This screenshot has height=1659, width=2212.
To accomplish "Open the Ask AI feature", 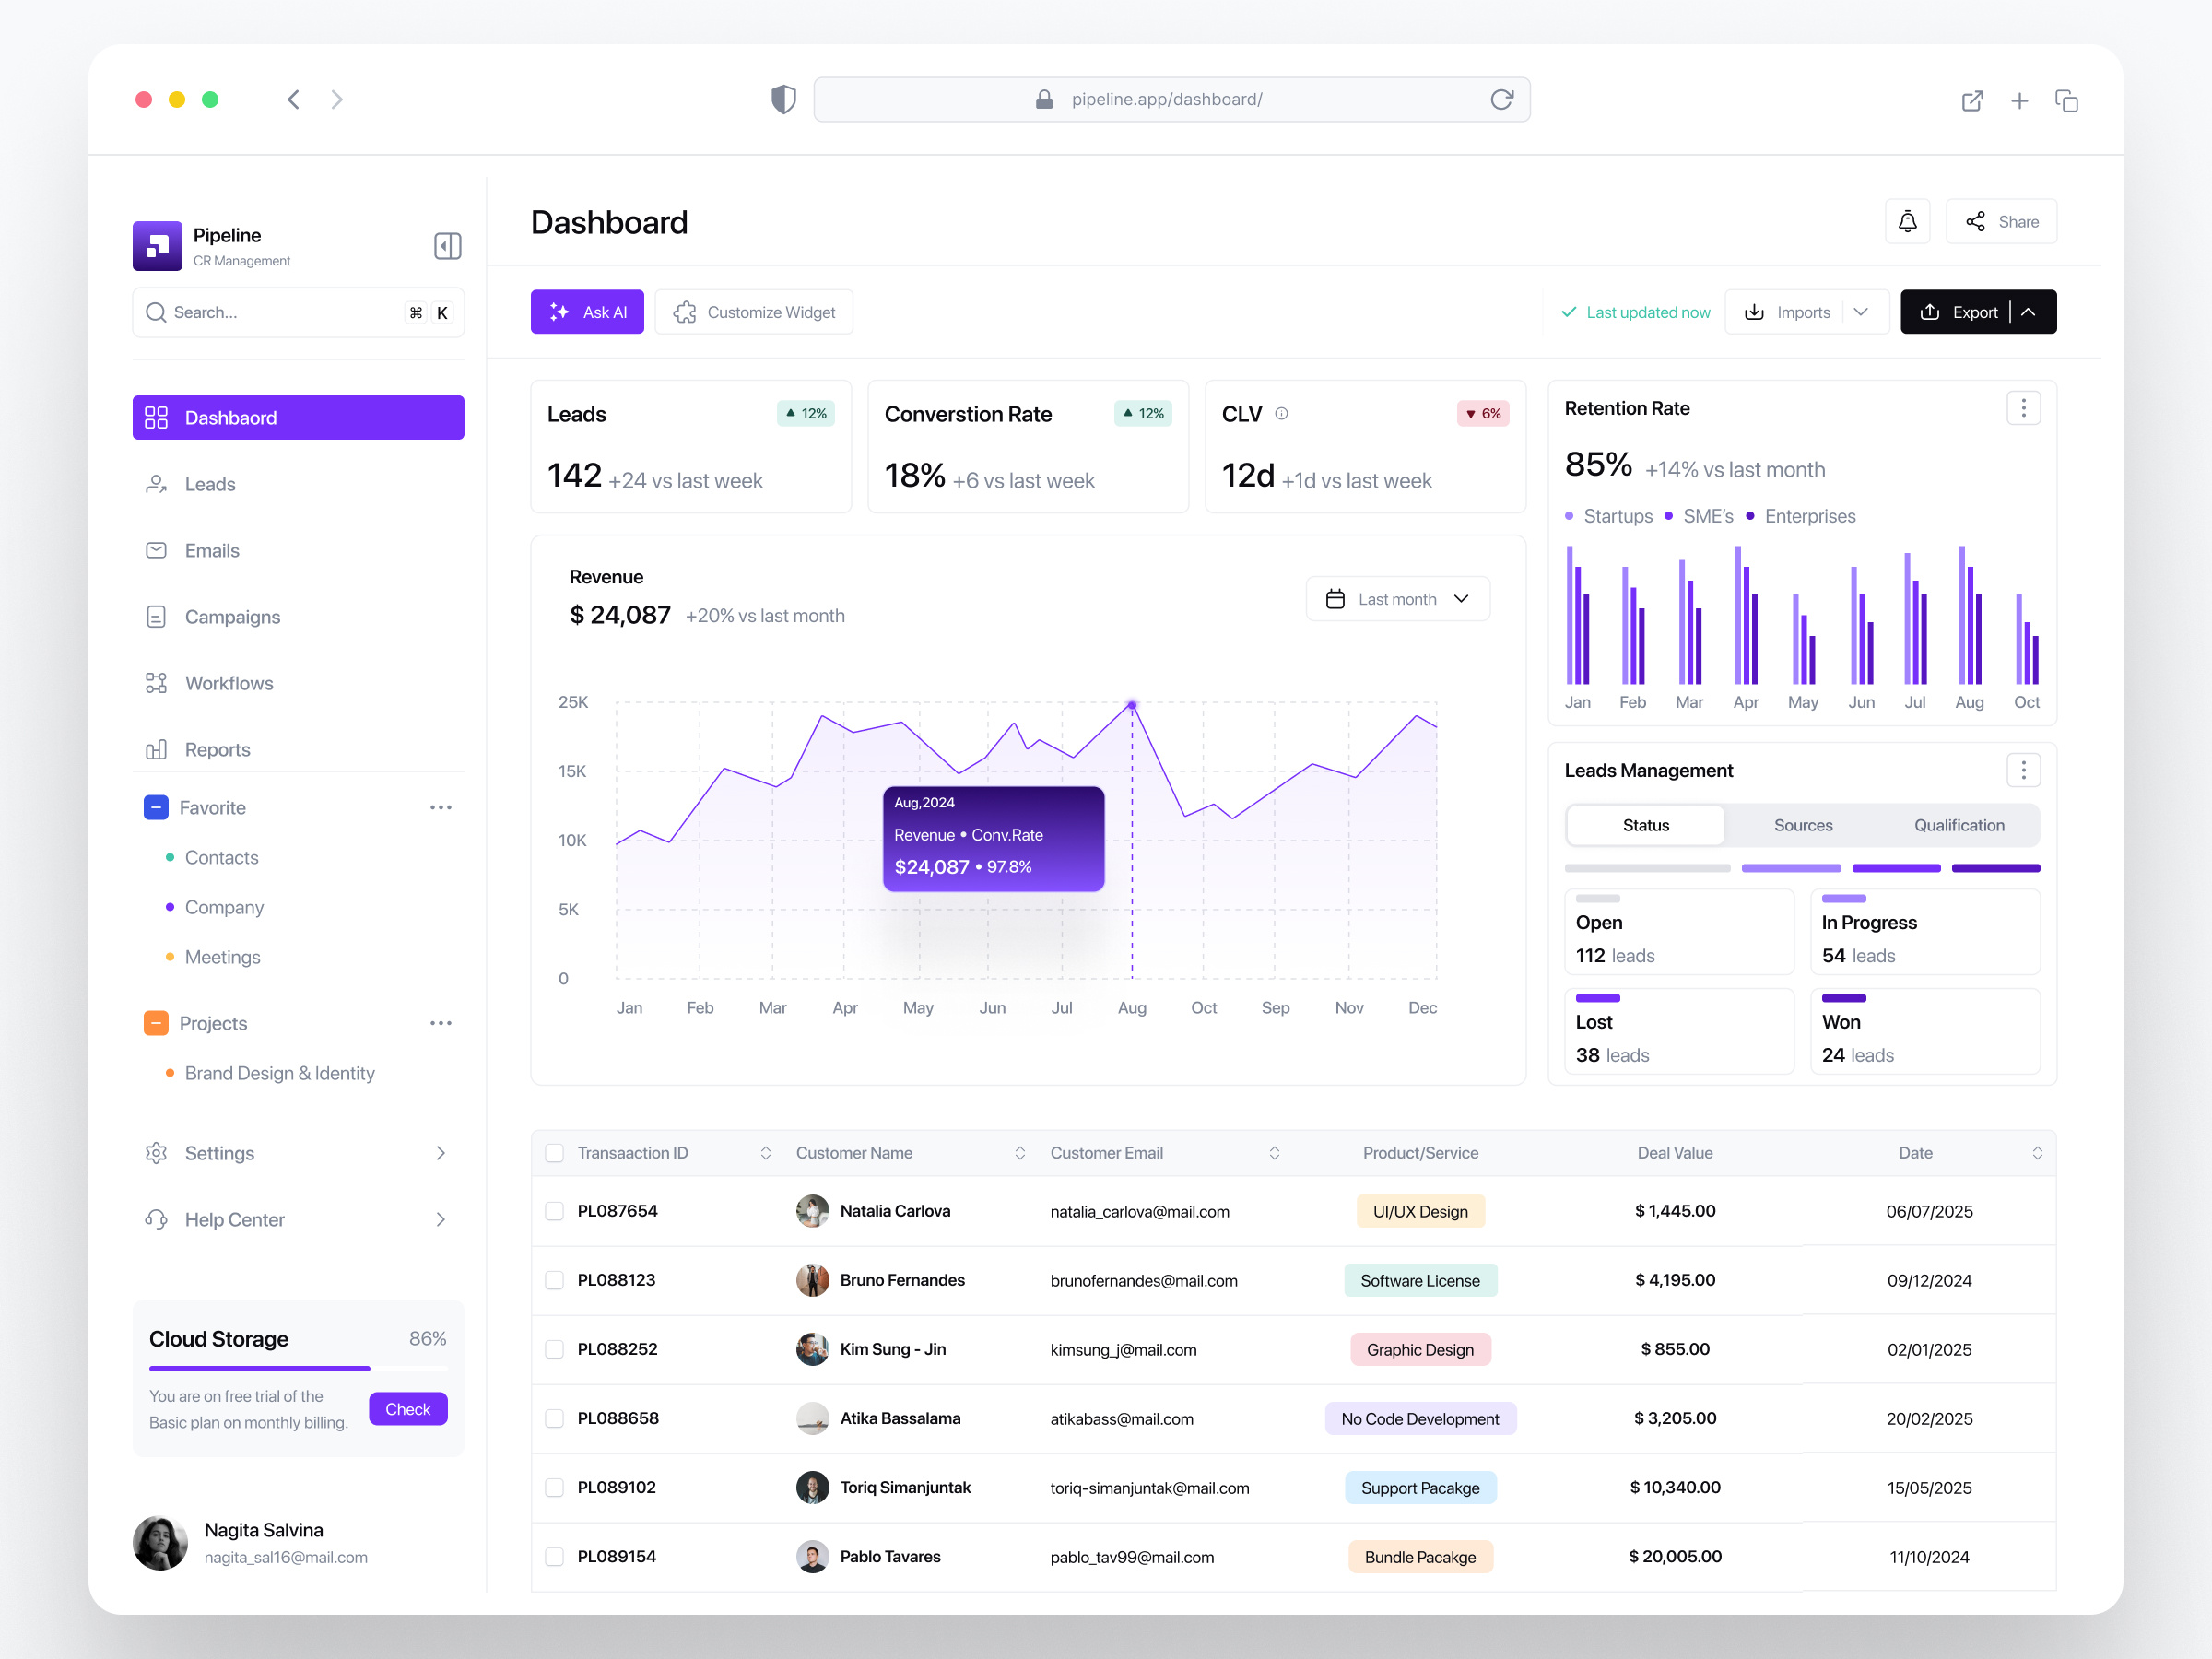I will (587, 311).
